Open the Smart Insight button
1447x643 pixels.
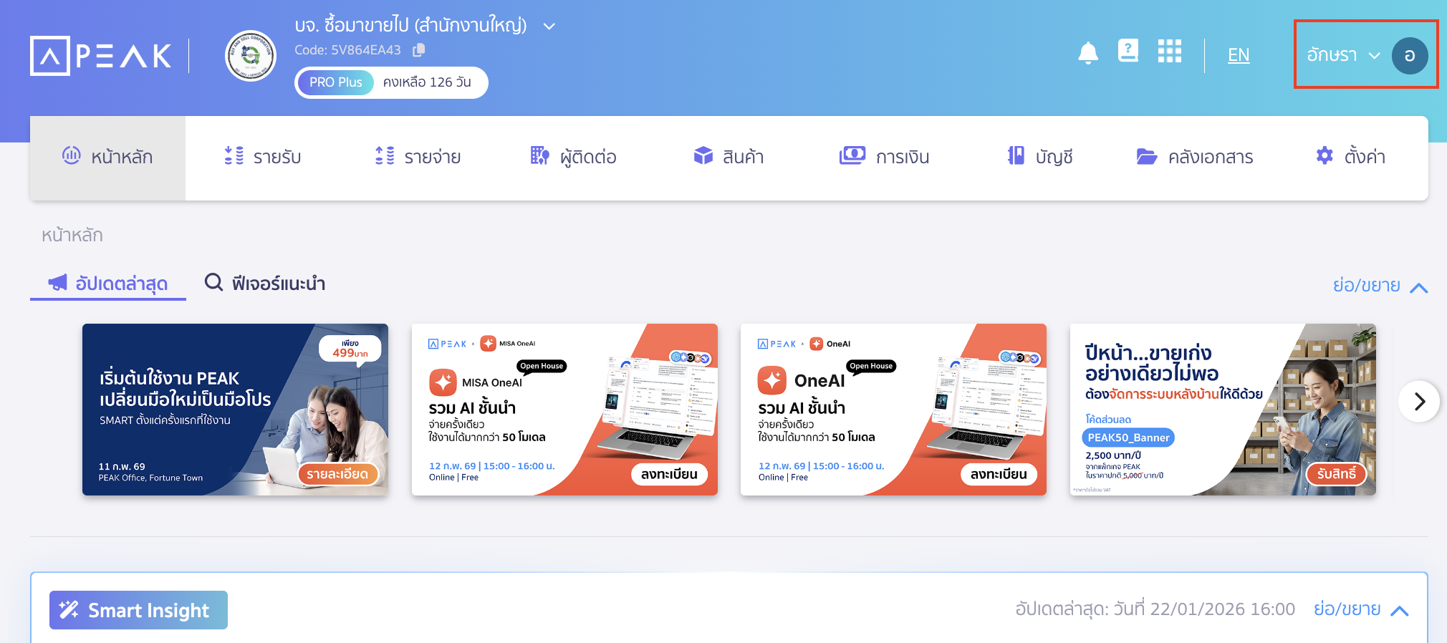[138, 610]
